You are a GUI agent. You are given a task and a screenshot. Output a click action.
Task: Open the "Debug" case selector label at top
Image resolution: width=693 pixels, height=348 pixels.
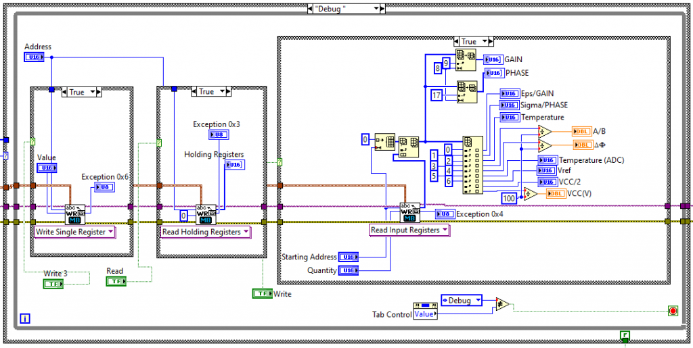pos(346,9)
